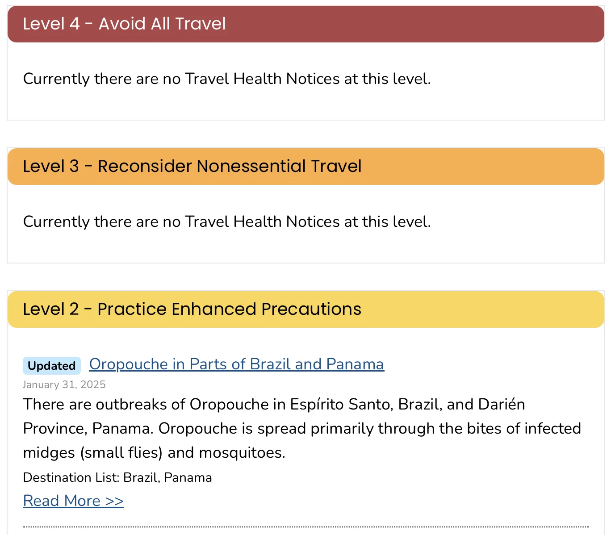Click the January 31, 2025 date text
The height and width of the screenshot is (535, 611).
pos(64,385)
